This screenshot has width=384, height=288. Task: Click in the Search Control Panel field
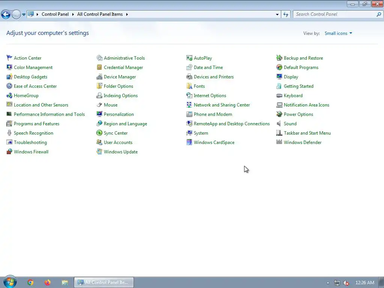pyautogui.click(x=338, y=14)
